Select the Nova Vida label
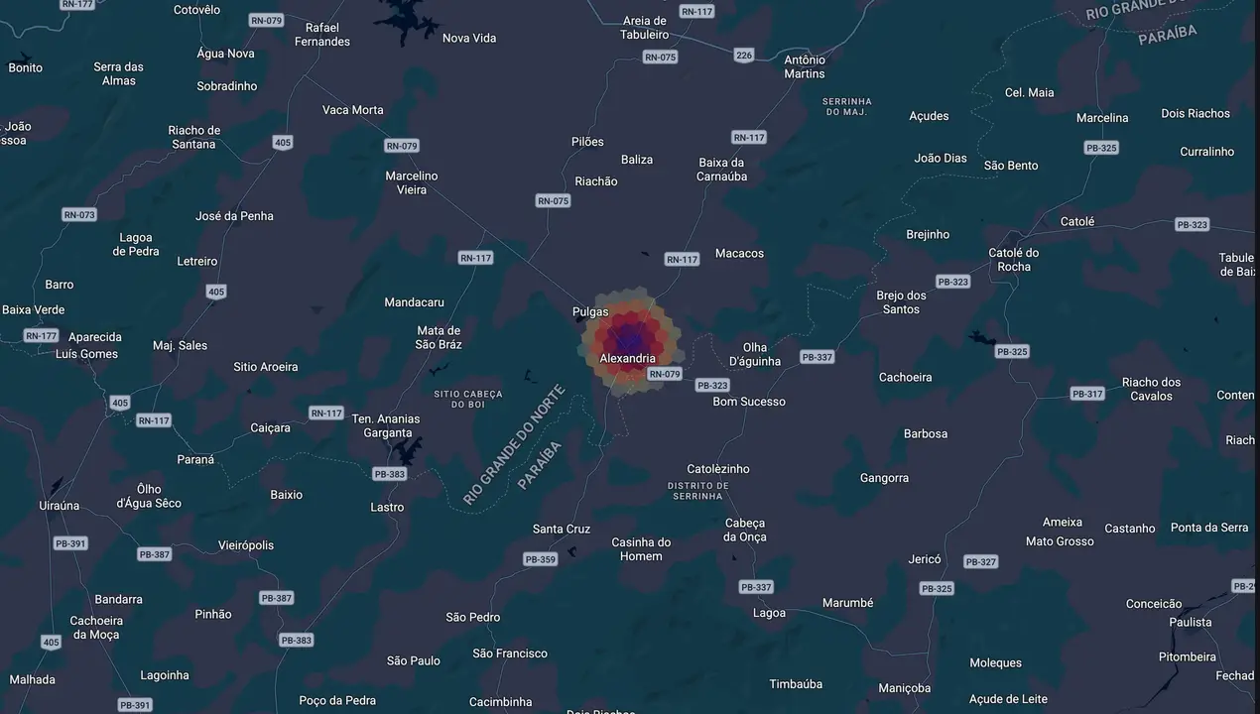This screenshot has width=1260, height=714. tap(469, 38)
